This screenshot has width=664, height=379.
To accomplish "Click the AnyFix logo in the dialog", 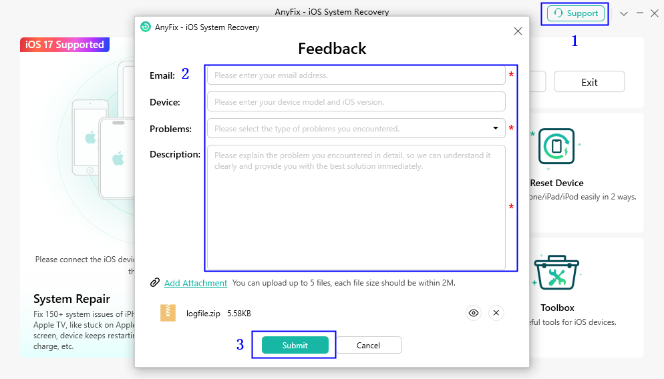I will [145, 27].
